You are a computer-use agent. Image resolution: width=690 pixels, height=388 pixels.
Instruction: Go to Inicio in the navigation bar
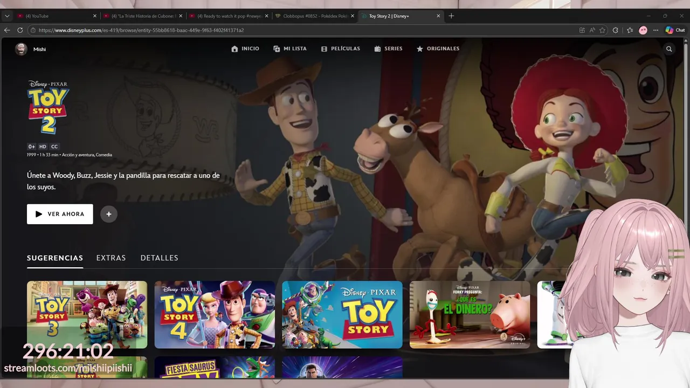coord(245,48)
